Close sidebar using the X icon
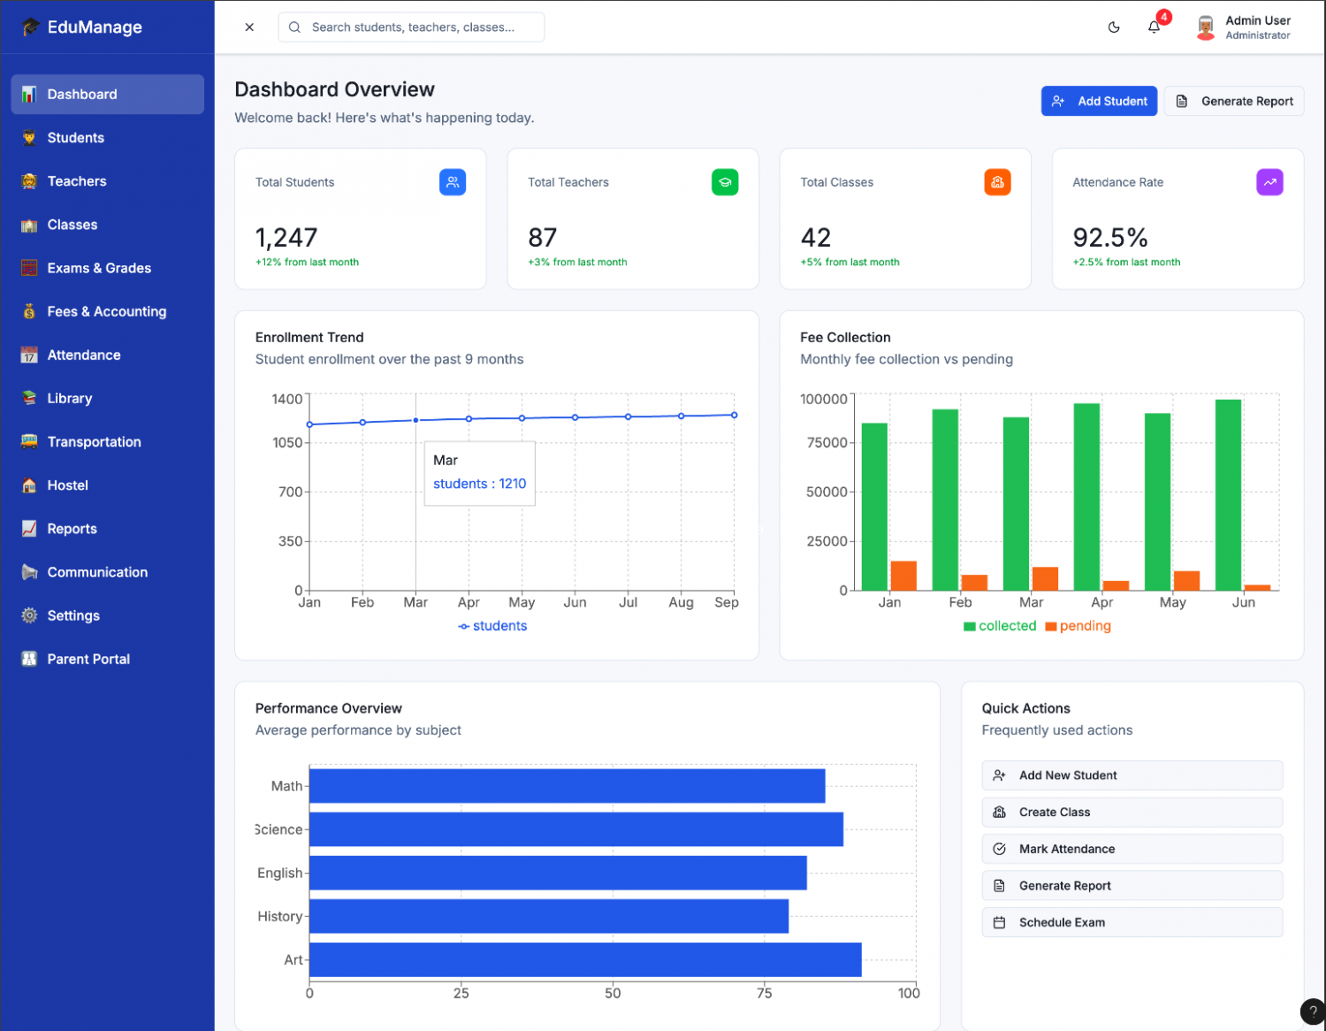1326x1031 pixels. point(249,27)
